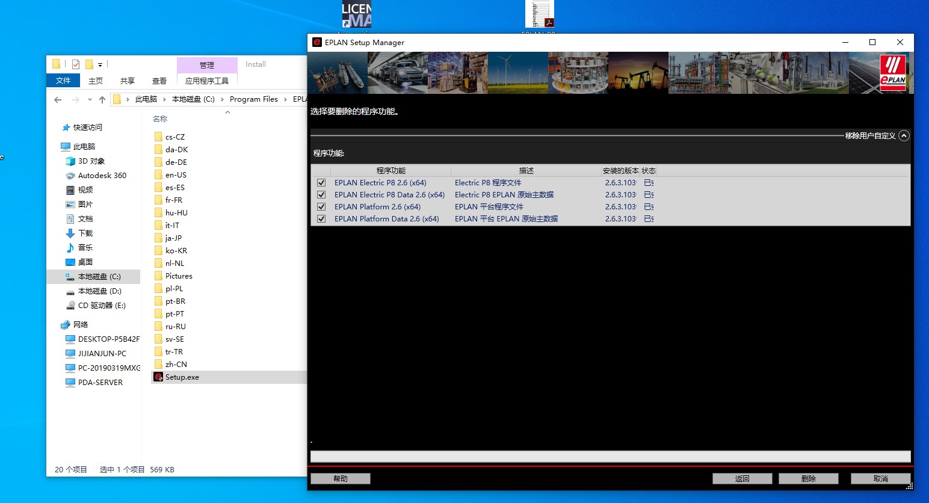Switch to the 主页 ribbon tab

[96, 81]
